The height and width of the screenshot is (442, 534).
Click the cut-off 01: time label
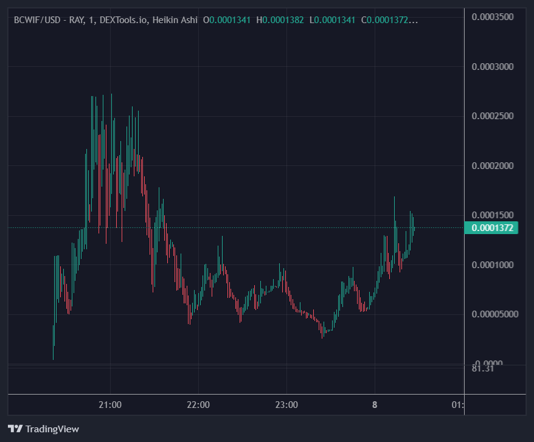click(x=458, y=405)
